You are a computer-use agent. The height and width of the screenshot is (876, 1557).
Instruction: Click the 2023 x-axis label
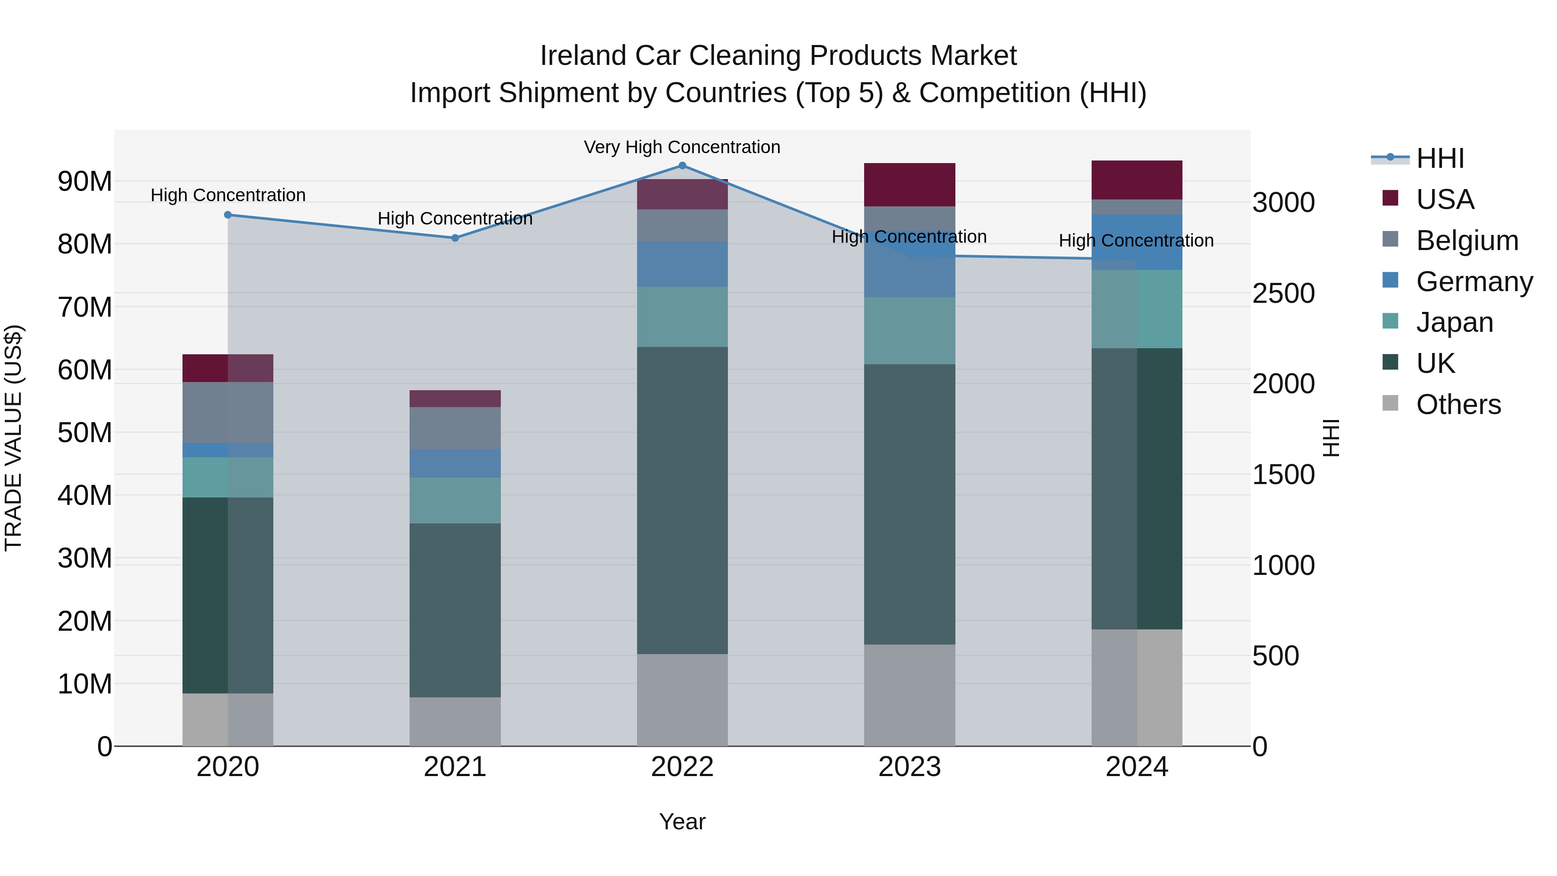tap(910, 767)
